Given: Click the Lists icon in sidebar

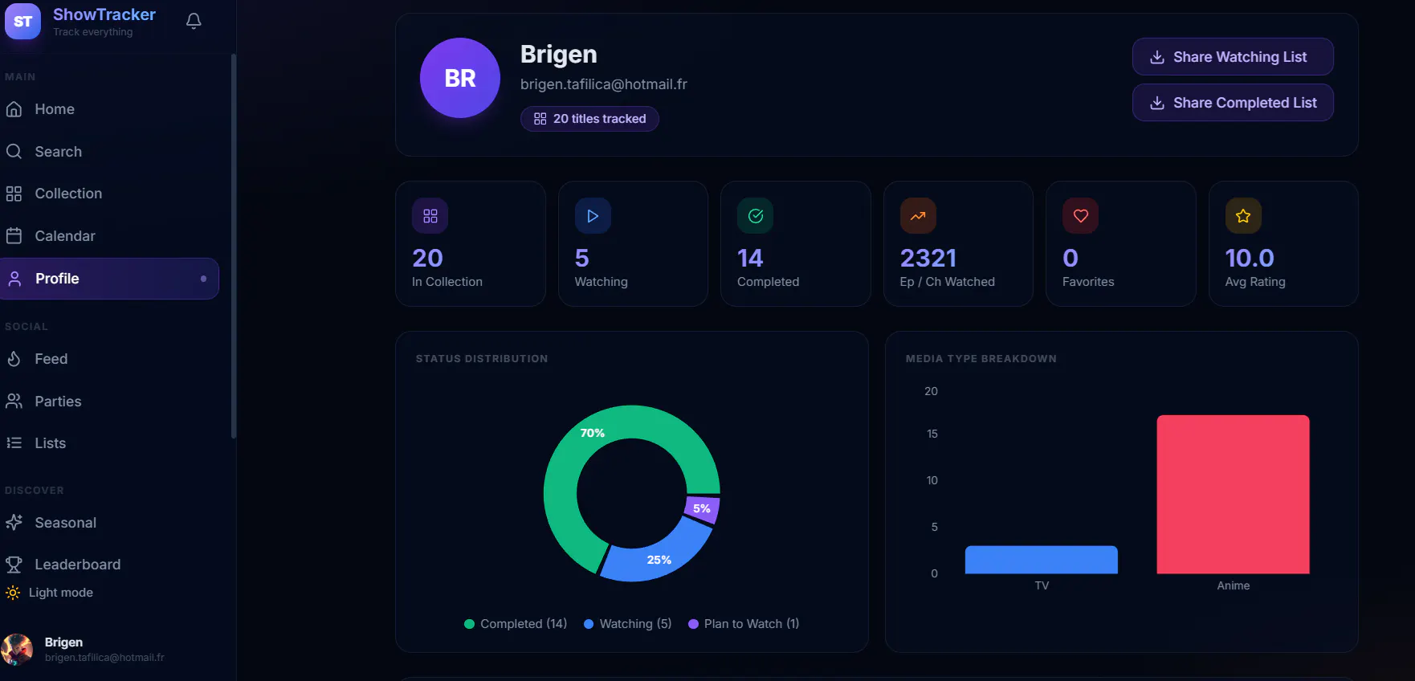Looking at the screenshot, I should (x=14, y=442).
